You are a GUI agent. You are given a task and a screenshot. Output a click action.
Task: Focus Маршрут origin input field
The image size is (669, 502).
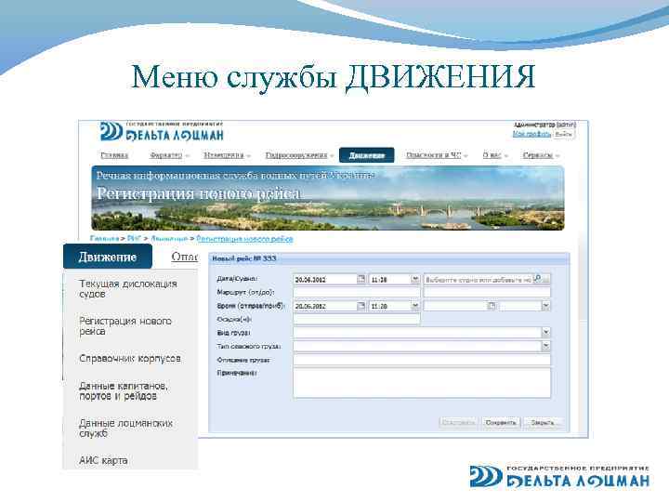coord(357,293)
